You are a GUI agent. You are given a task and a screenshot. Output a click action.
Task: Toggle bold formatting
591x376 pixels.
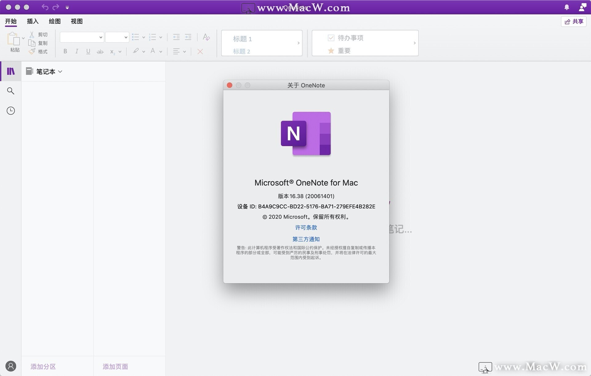65,51
